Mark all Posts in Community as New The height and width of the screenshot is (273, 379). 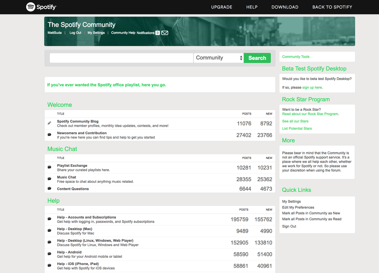point(311,213)
